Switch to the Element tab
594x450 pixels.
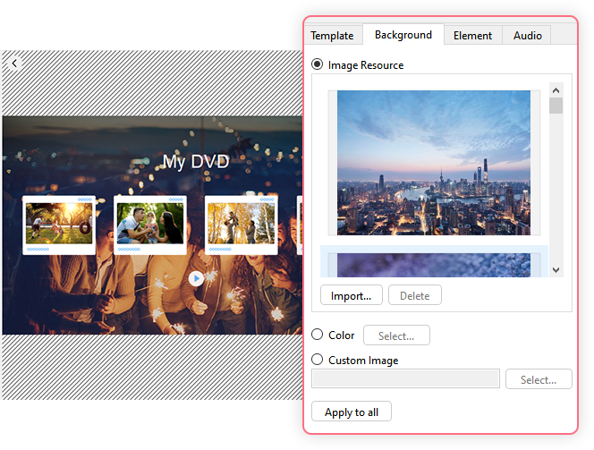click(472, 36)
